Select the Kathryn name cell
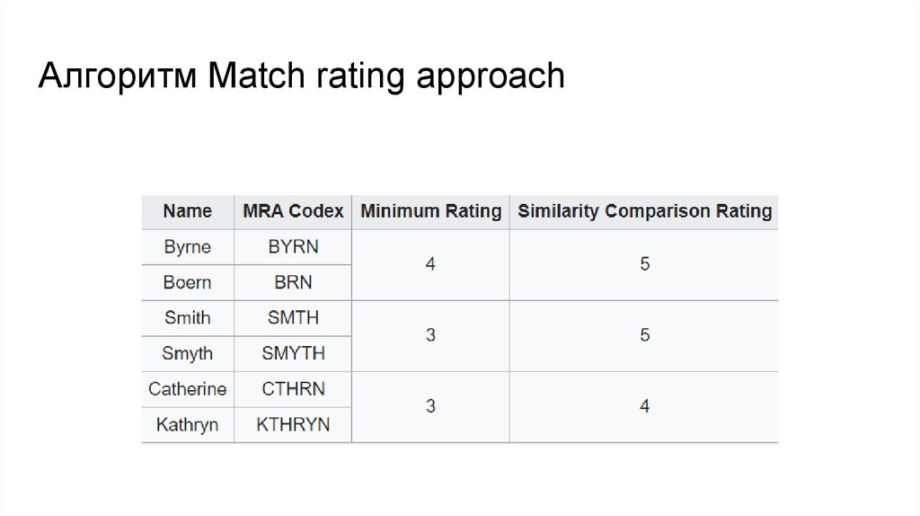920x516 pixels. coord(188,425)
